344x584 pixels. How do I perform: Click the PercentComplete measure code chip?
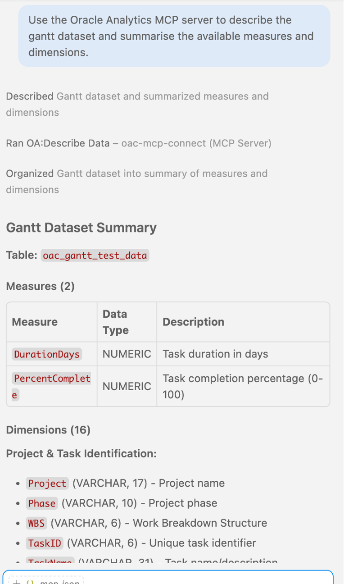click(51, 387)
